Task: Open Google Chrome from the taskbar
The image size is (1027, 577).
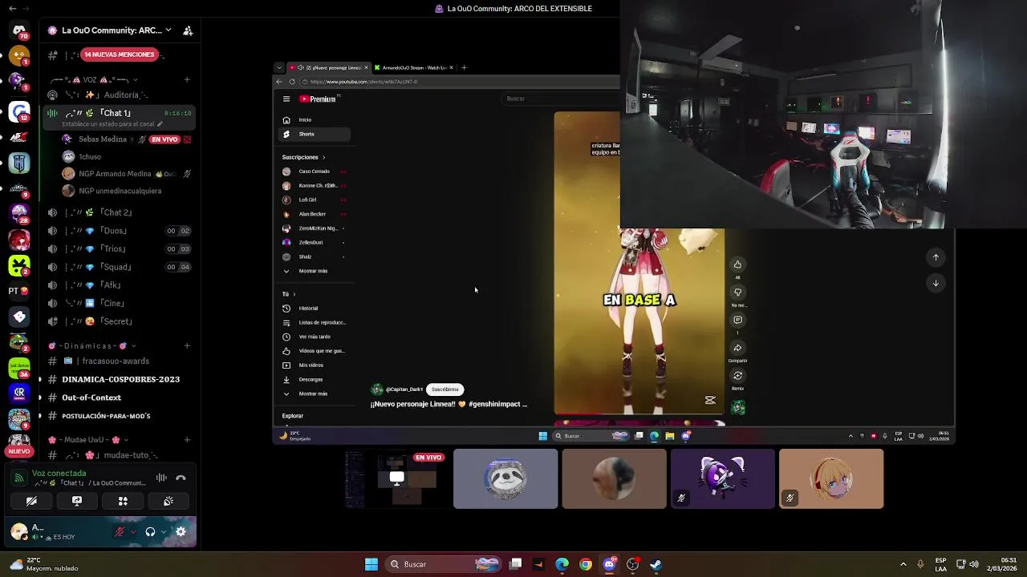Action: pyautogui.click(x=586, y=564)
